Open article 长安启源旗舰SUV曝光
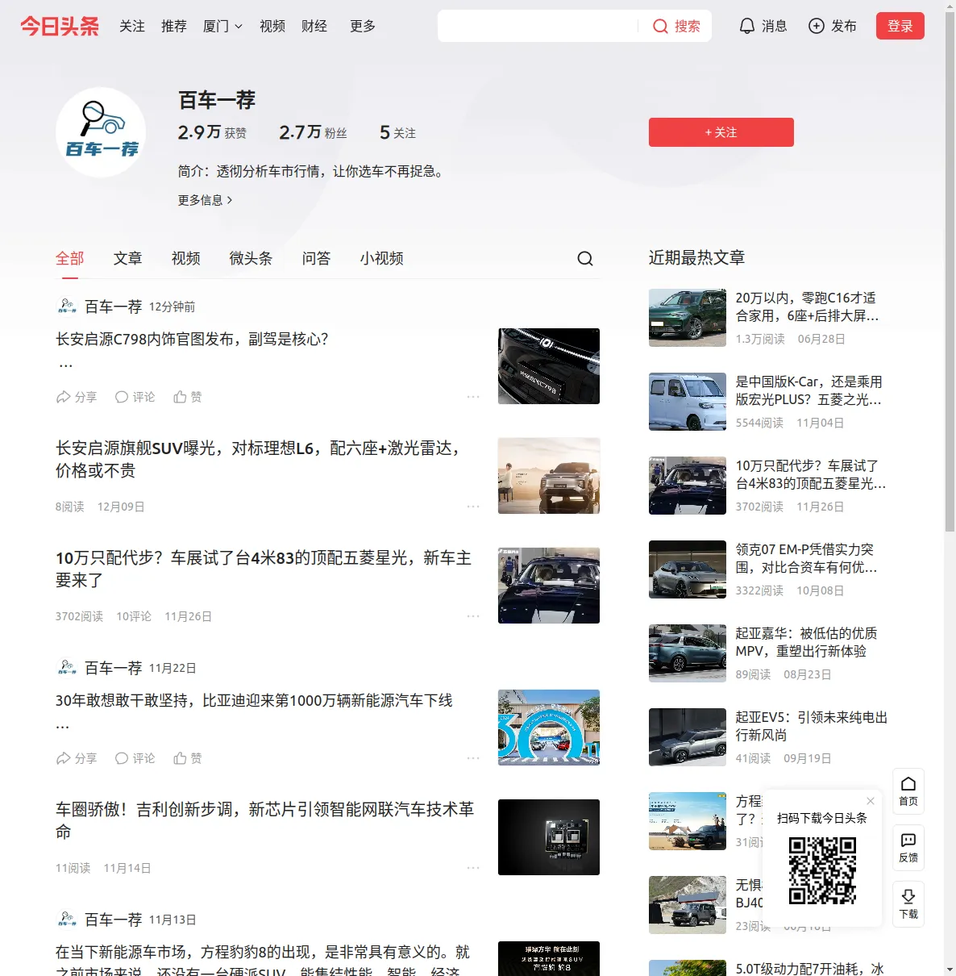This screenshot has height=976, width=956. click(x=259, y=459)
